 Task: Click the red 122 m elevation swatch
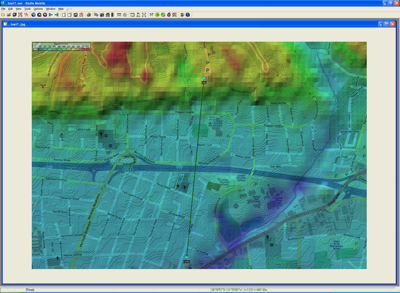click(87, 49)
